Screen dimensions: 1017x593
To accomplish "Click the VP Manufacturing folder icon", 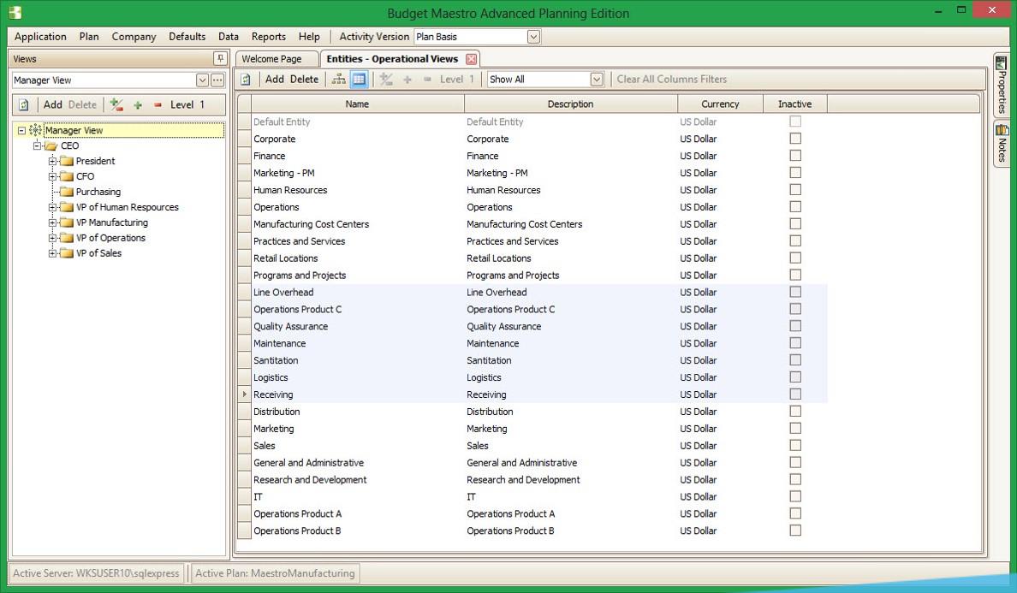I will [66, 222].
